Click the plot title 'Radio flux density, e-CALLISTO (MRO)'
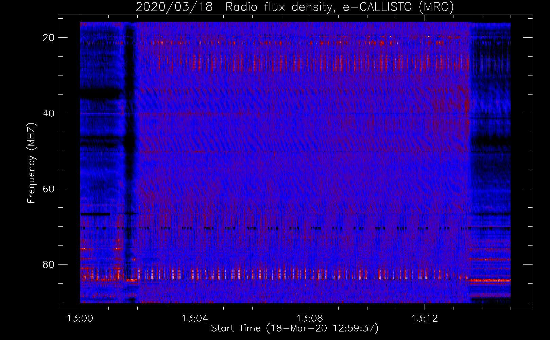This screenshot has height=340, width=550. (x=340, y=7)
